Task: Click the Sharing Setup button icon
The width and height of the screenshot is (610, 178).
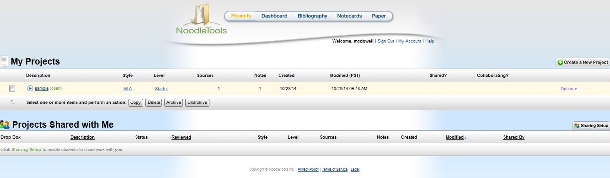Action: (x=577, y=125)
